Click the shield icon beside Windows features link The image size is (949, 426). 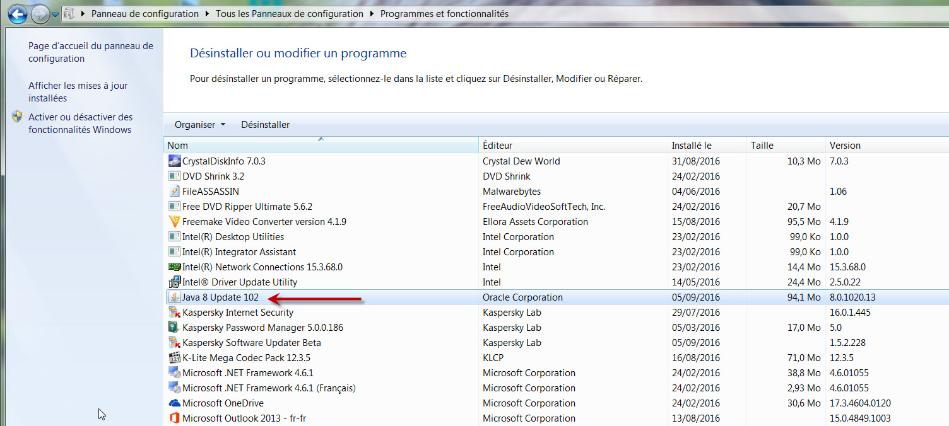[x=17, y=117]
